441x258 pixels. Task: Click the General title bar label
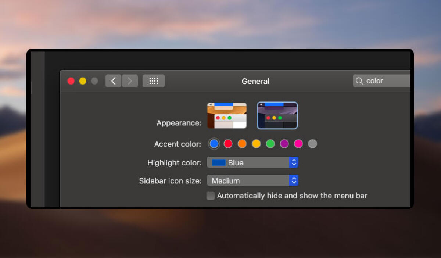[x=255, y=81]
